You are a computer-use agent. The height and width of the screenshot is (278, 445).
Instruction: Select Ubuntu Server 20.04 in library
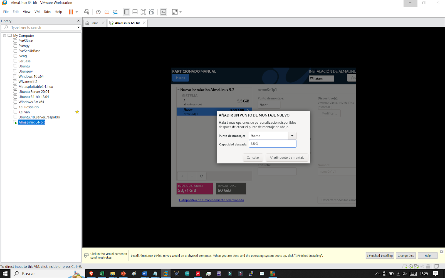[x=34, y=92]
